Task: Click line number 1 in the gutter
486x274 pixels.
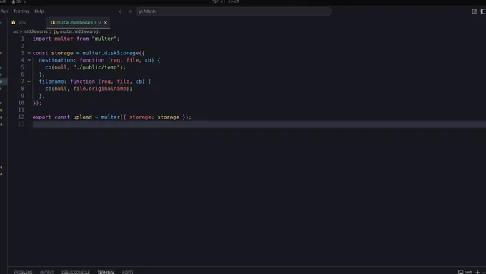Action: [x=22, y=39]
